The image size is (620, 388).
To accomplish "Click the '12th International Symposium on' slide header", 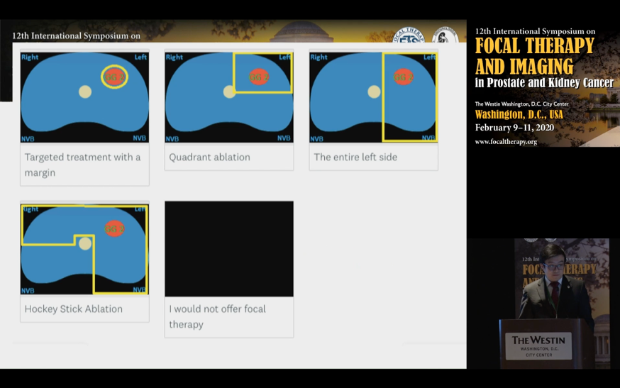I will pos(77,36).
